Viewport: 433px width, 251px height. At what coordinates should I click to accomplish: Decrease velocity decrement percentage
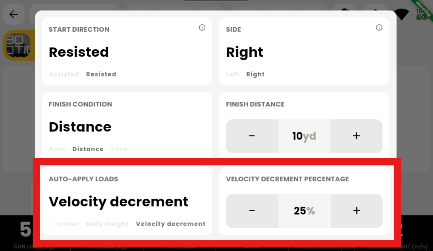tap(252, 211)
